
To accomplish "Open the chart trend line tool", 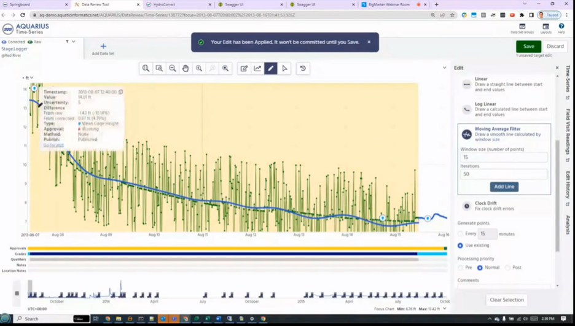I will click(257, 69).
